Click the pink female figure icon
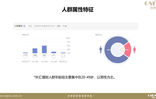Screen dimensions: 156x99 [x=134, y=50]
